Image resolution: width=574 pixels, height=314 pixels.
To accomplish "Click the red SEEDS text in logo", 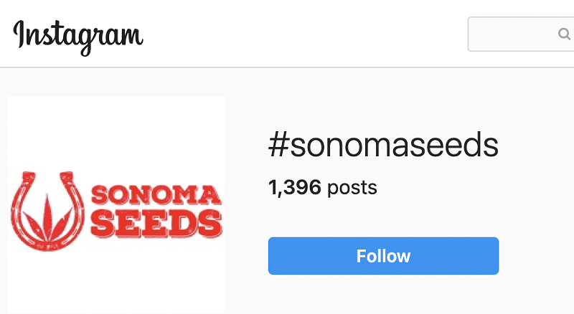I will (x=156, y=224).
